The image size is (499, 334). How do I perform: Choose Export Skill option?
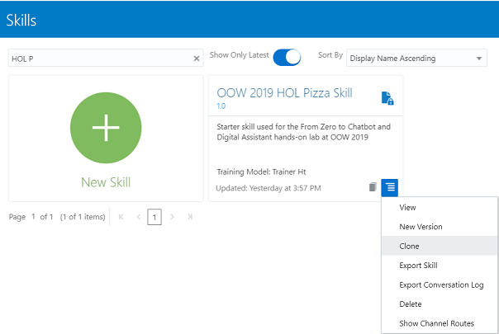(x=440, y=266)
